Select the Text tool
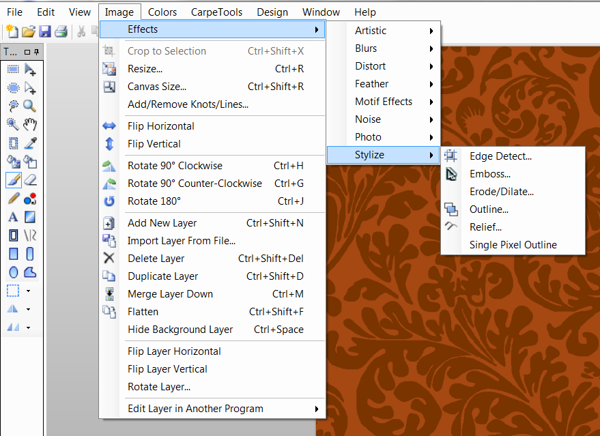This screenshot has height=436, width=600. pyautogui.click(x=13, y=218)
